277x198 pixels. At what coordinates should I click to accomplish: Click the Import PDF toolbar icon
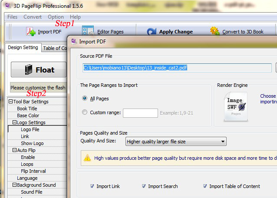tap(31, 32)
